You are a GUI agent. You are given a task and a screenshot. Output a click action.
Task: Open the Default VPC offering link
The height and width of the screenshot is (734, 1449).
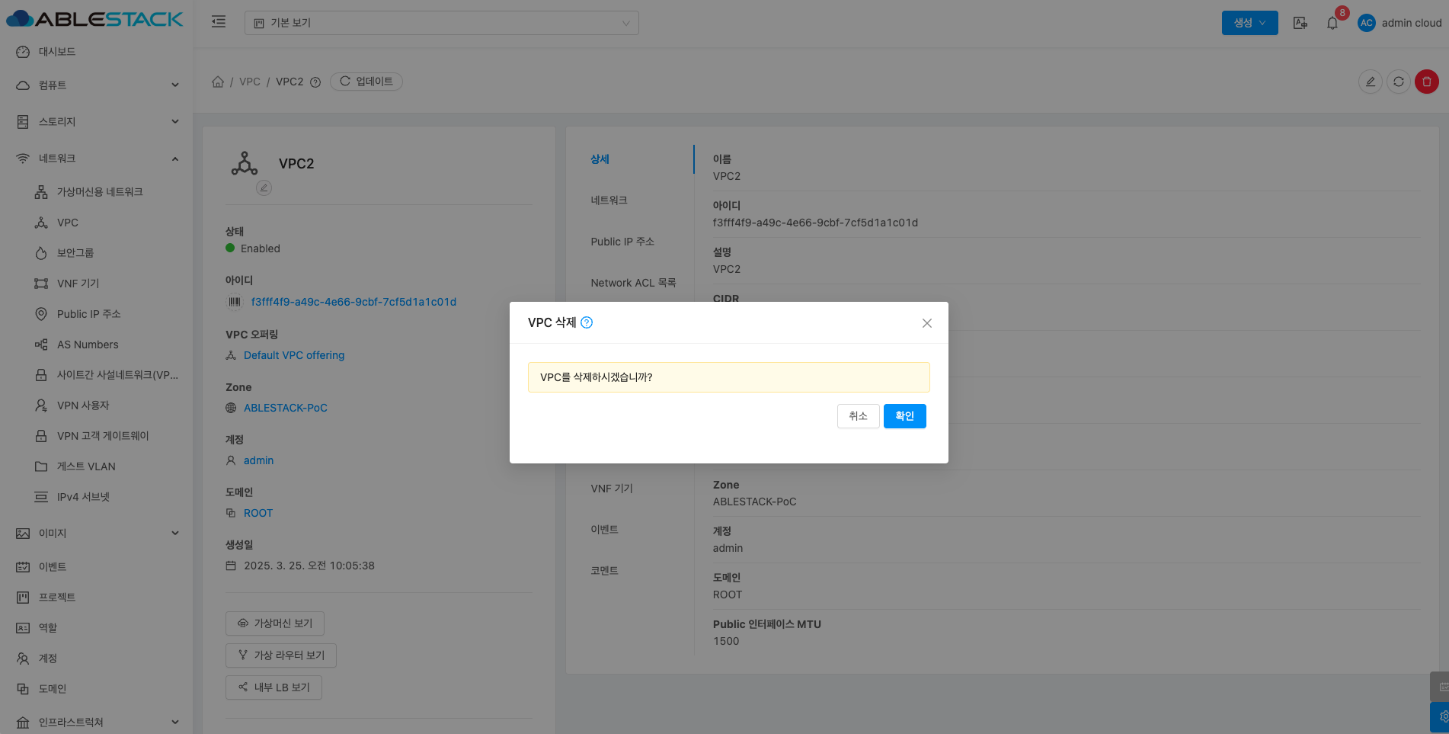point(294,355)
